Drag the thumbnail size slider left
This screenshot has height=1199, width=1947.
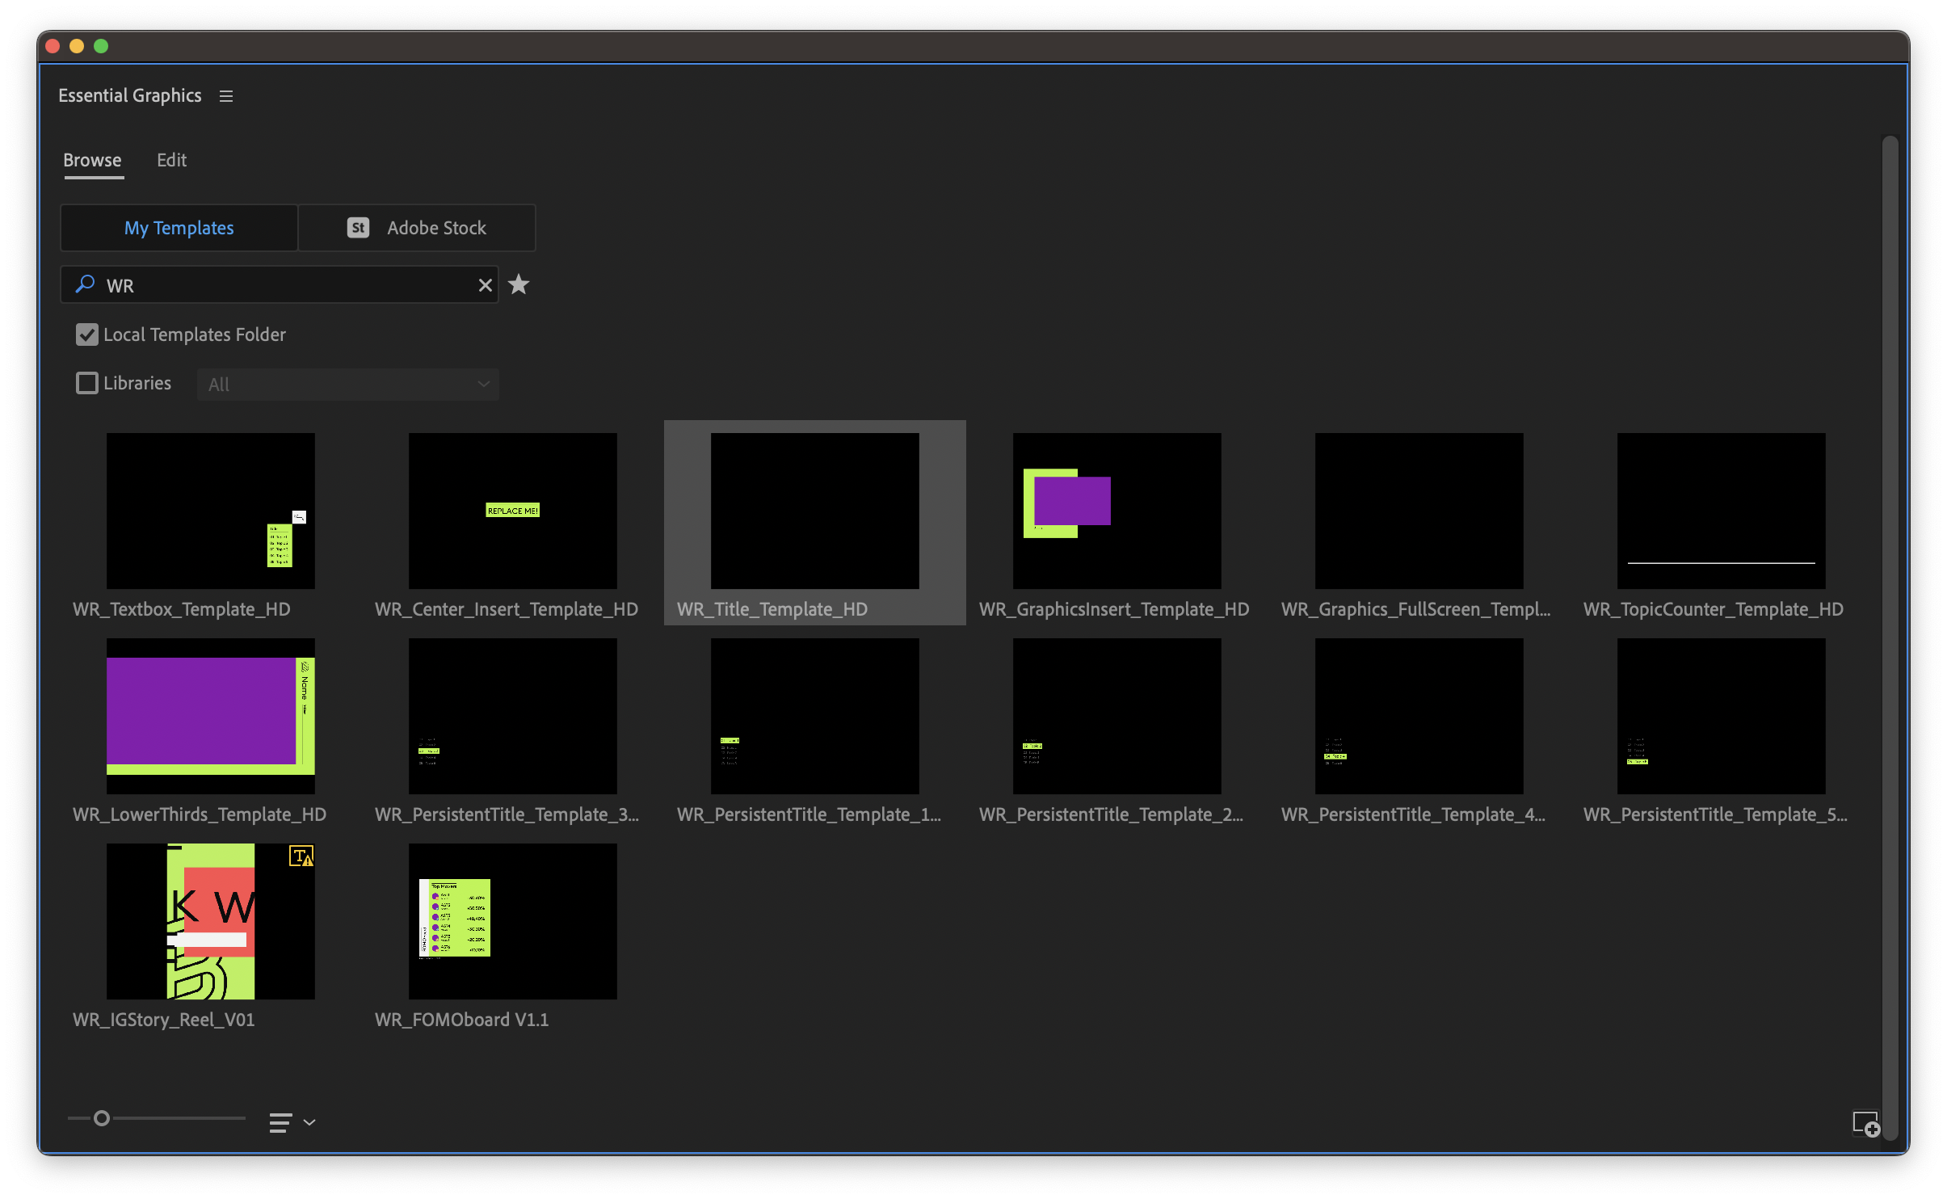click(77, 1120)
